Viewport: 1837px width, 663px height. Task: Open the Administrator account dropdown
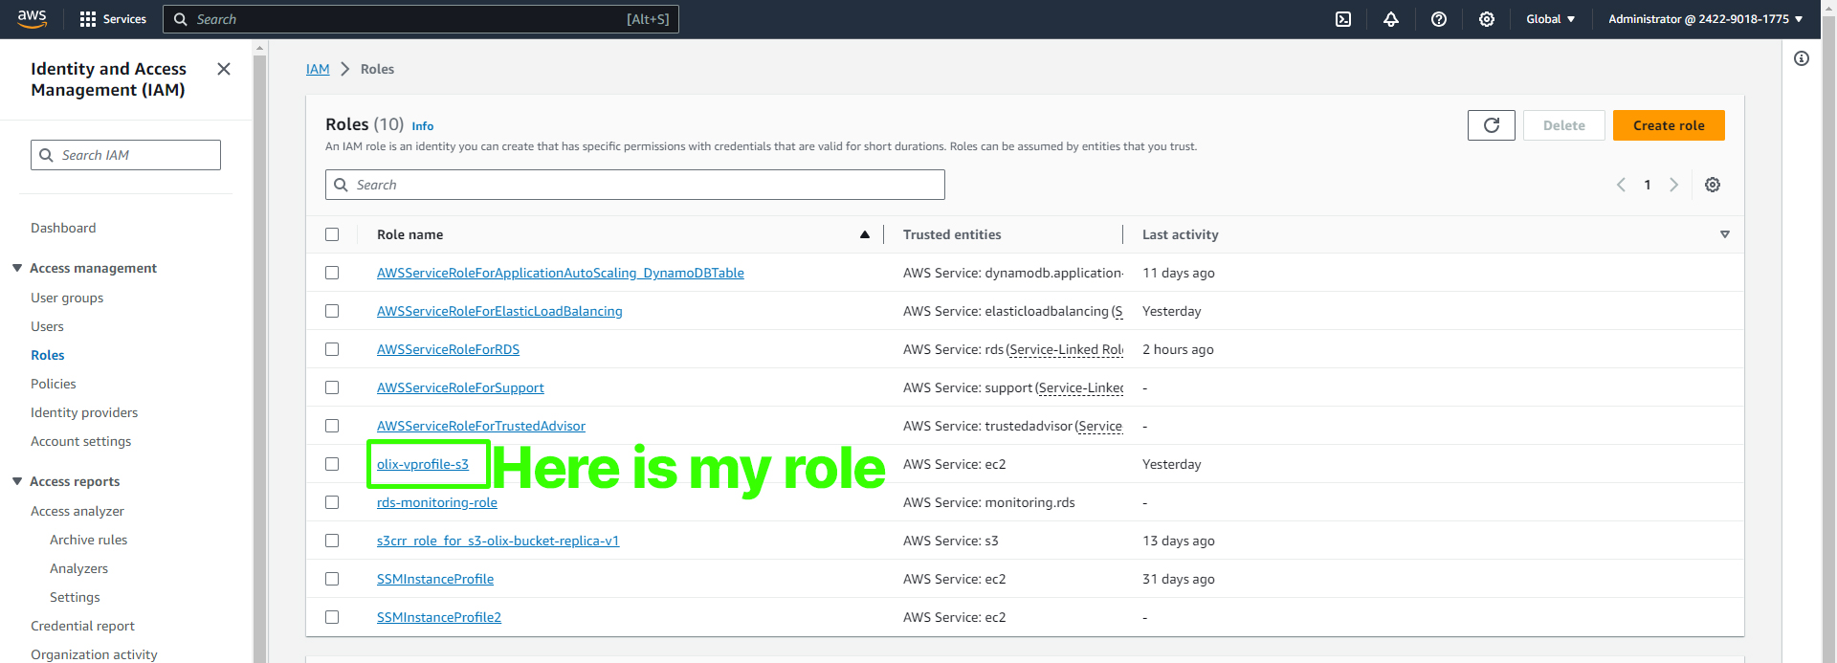point(1705,19)
